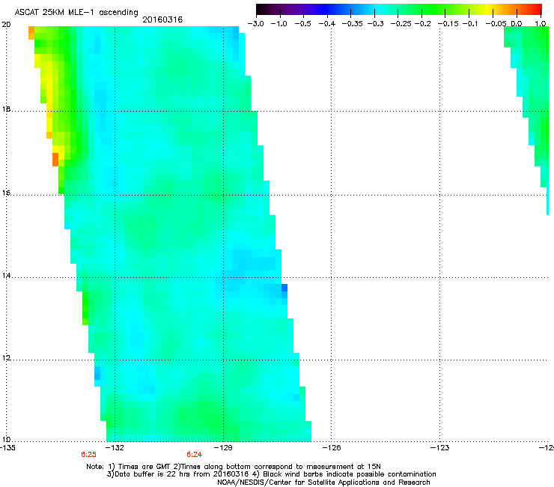The image size is (554, 487).
Task: Click the colorbar label -0.25
Action: [401, 24]
